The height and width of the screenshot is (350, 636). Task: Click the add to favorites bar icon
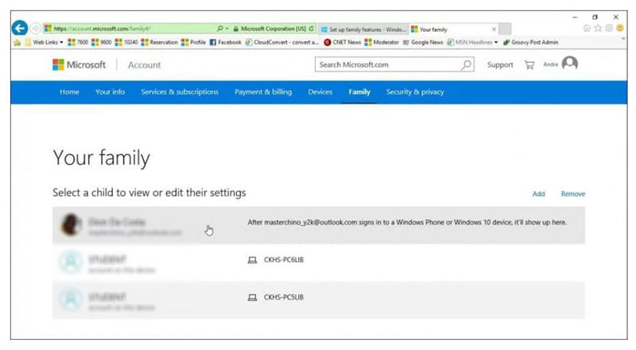pos(17,42)
